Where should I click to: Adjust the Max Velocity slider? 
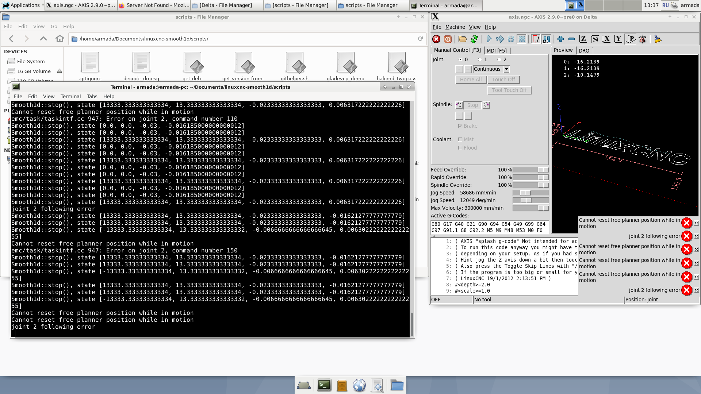[530, 208]
